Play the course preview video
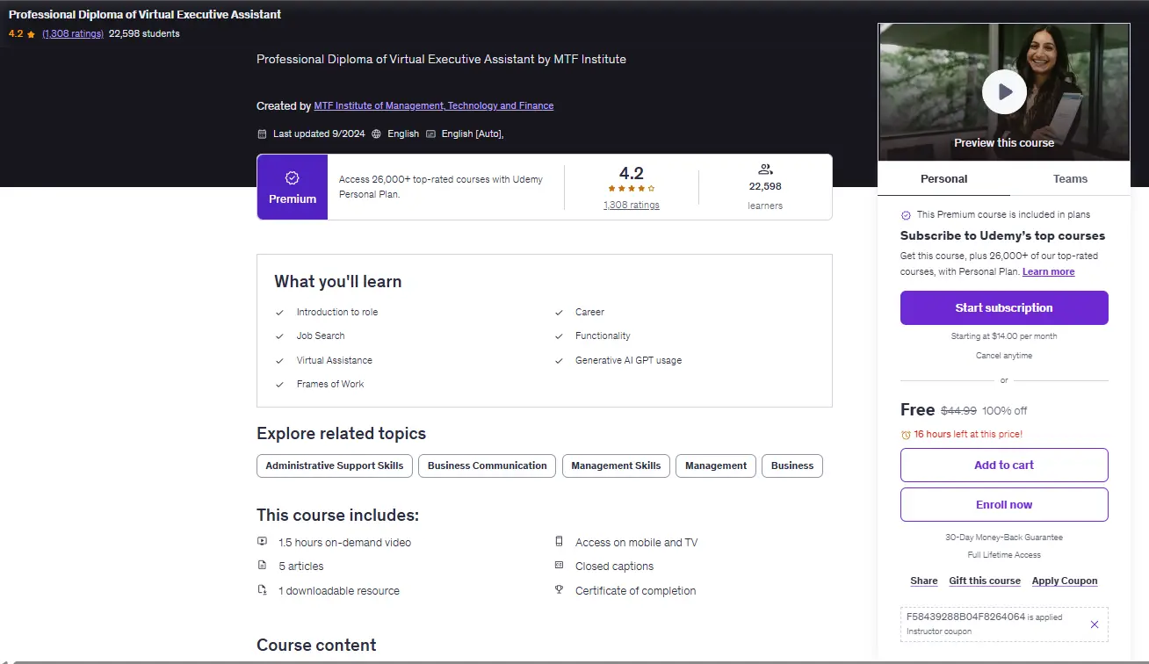Image resolution: width=1149 pixels, height=664 pixels. pos(1004,91)
